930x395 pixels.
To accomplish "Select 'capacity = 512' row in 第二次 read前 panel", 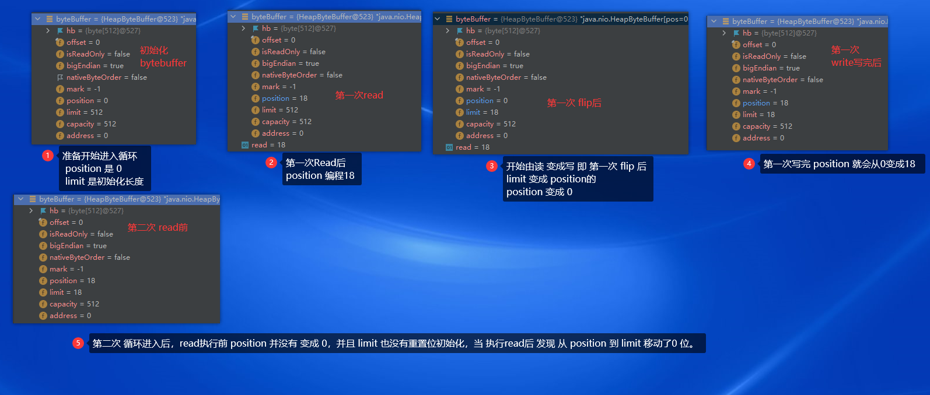I will click(74, 304).
